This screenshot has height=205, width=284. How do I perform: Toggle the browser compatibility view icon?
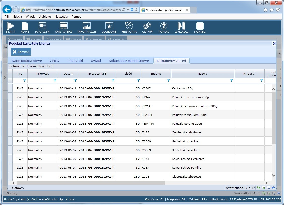(x=132, y=10)
